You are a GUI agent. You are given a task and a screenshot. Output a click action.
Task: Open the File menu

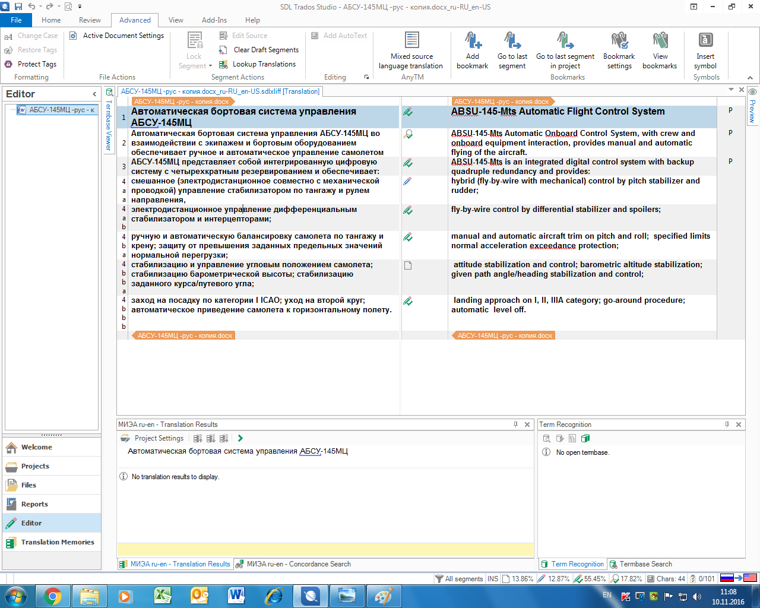16,20
